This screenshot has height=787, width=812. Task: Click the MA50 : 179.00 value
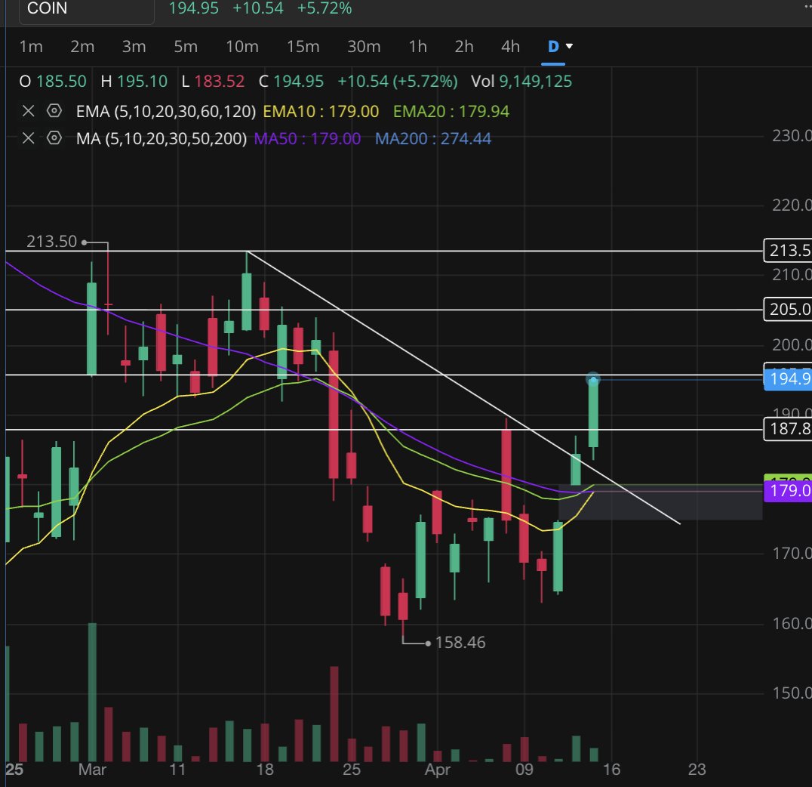(307, 139)
